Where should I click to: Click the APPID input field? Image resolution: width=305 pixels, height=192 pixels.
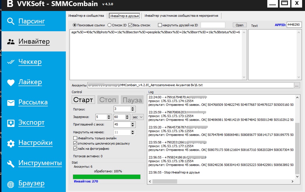pyautogui.click(x=294, y=25)
